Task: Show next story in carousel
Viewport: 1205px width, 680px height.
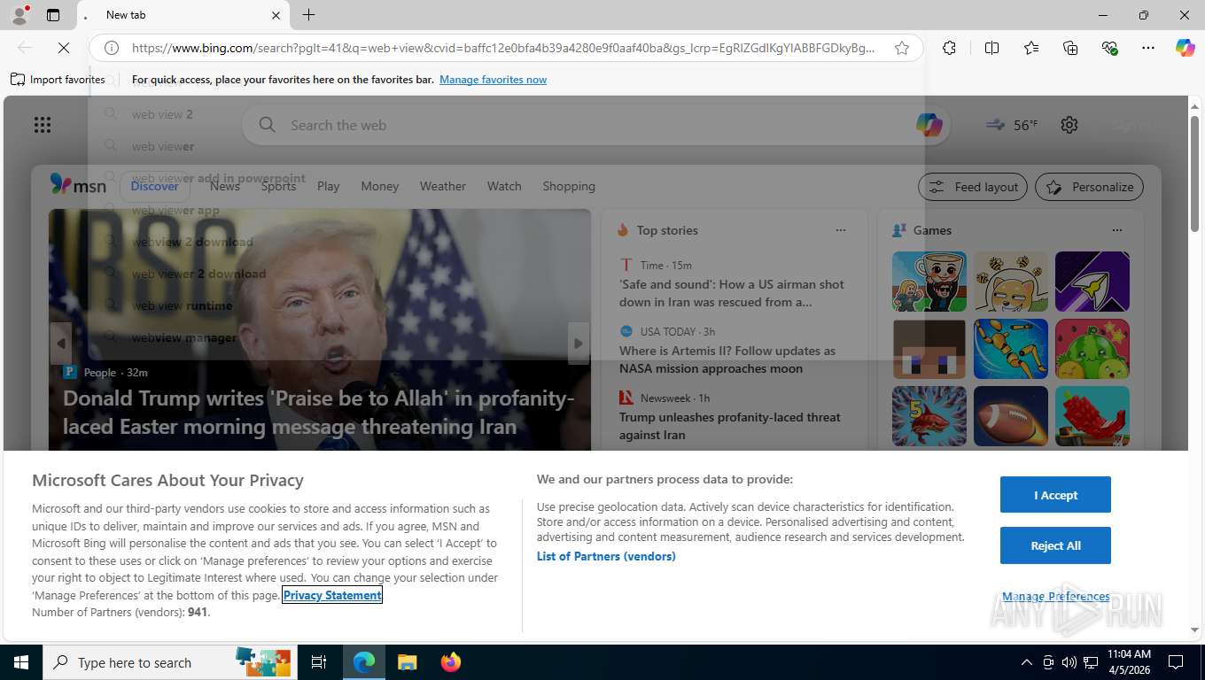Action: coord(579,344)
